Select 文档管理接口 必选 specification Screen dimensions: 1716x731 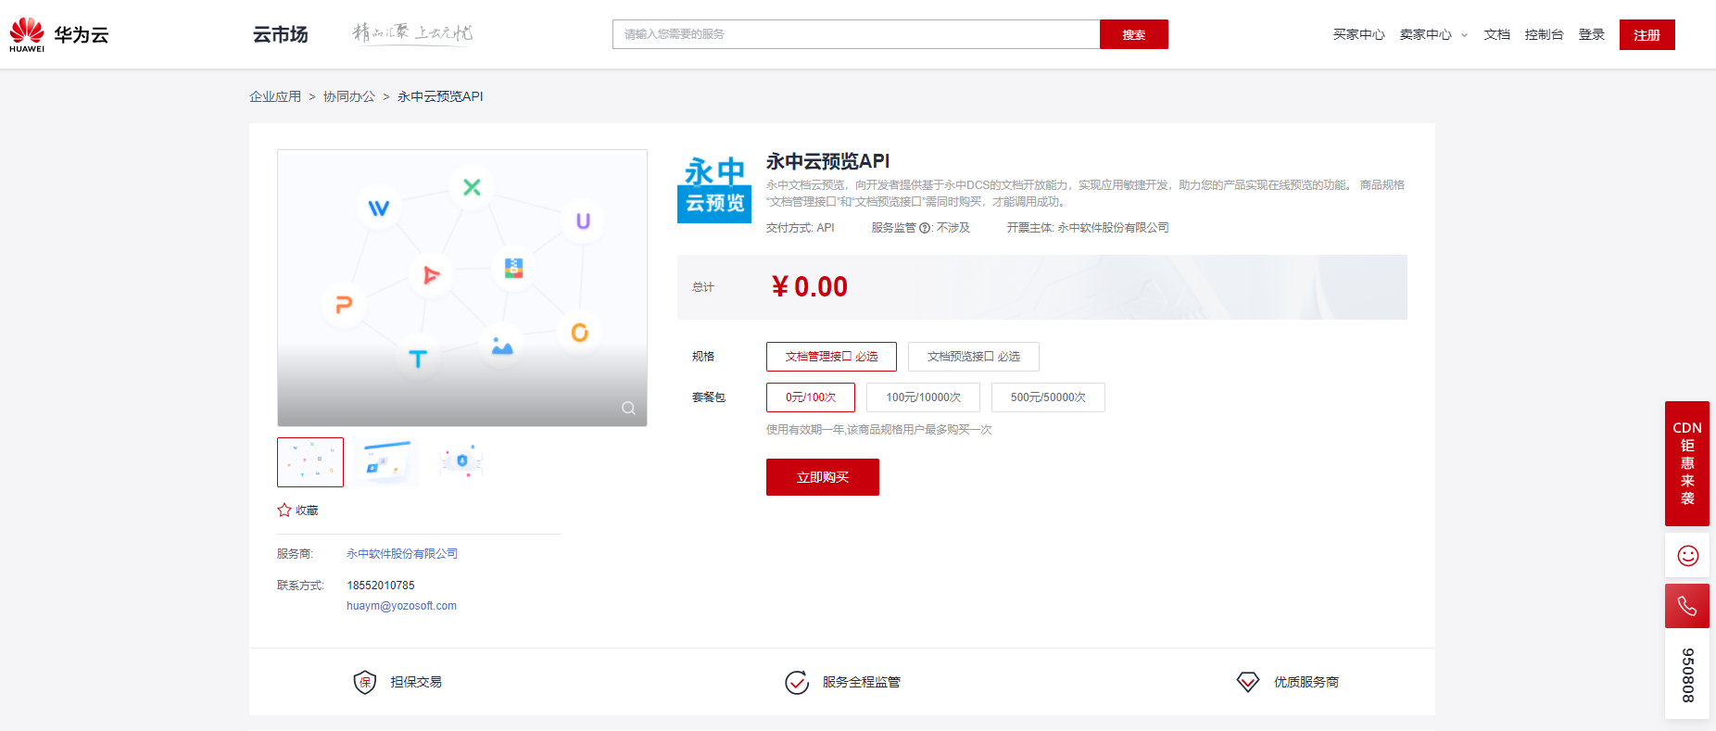coord(831,357)
